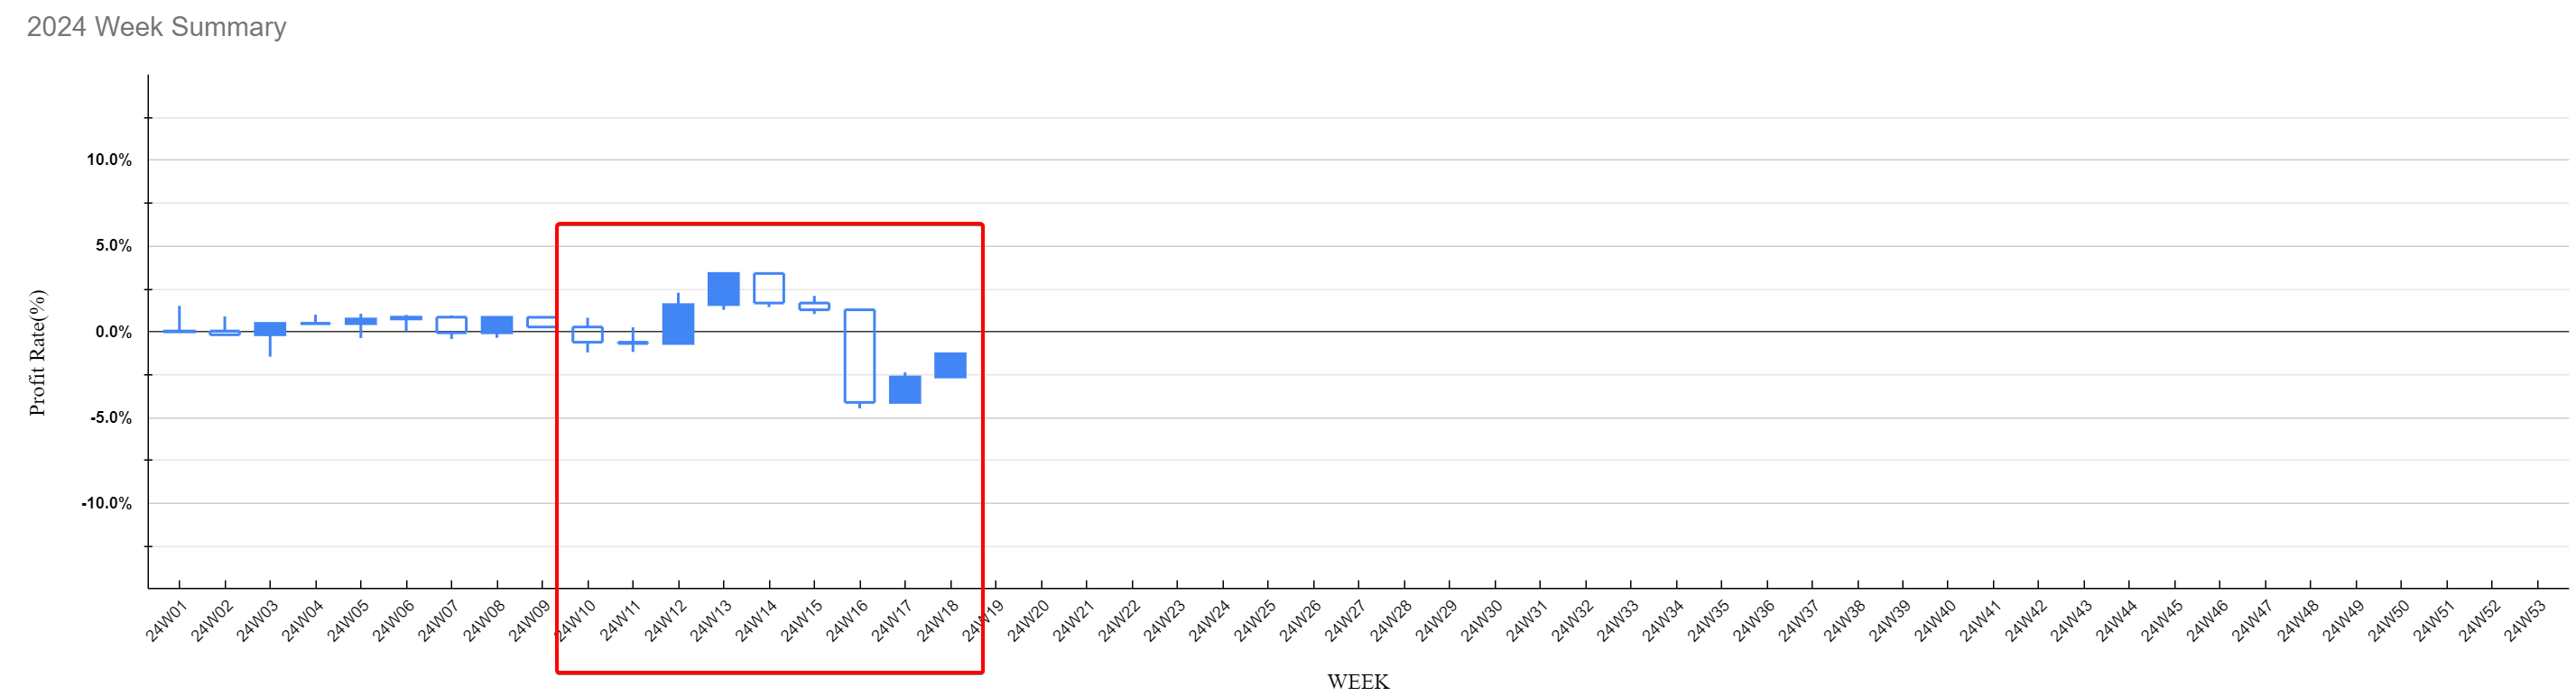Click the 24W40 x-axis label
Image resolution: width=2576 pixels, height=696 pixels.
pos(1935,621)
